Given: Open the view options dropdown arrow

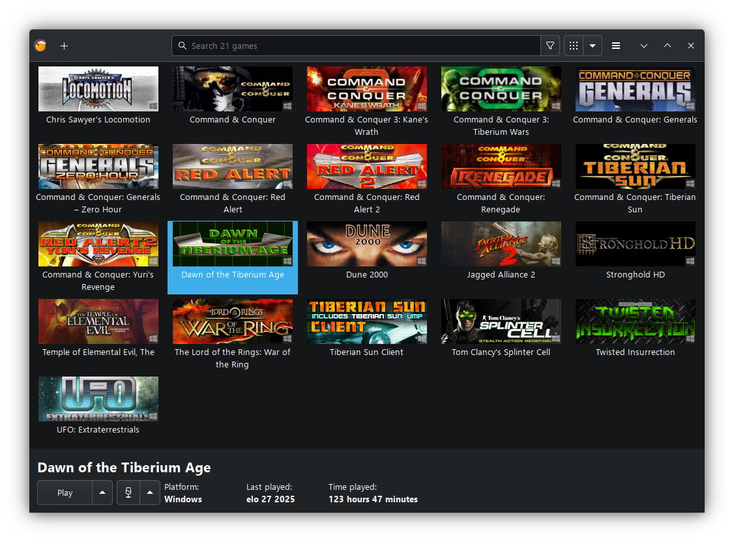Looking at the screenshot, I should pos(593,46).
